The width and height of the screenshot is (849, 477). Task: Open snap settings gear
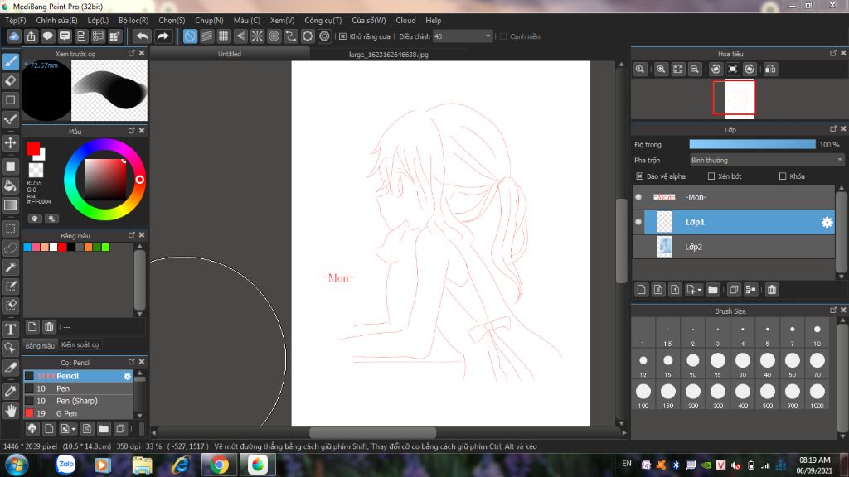(x=324, y=36)
